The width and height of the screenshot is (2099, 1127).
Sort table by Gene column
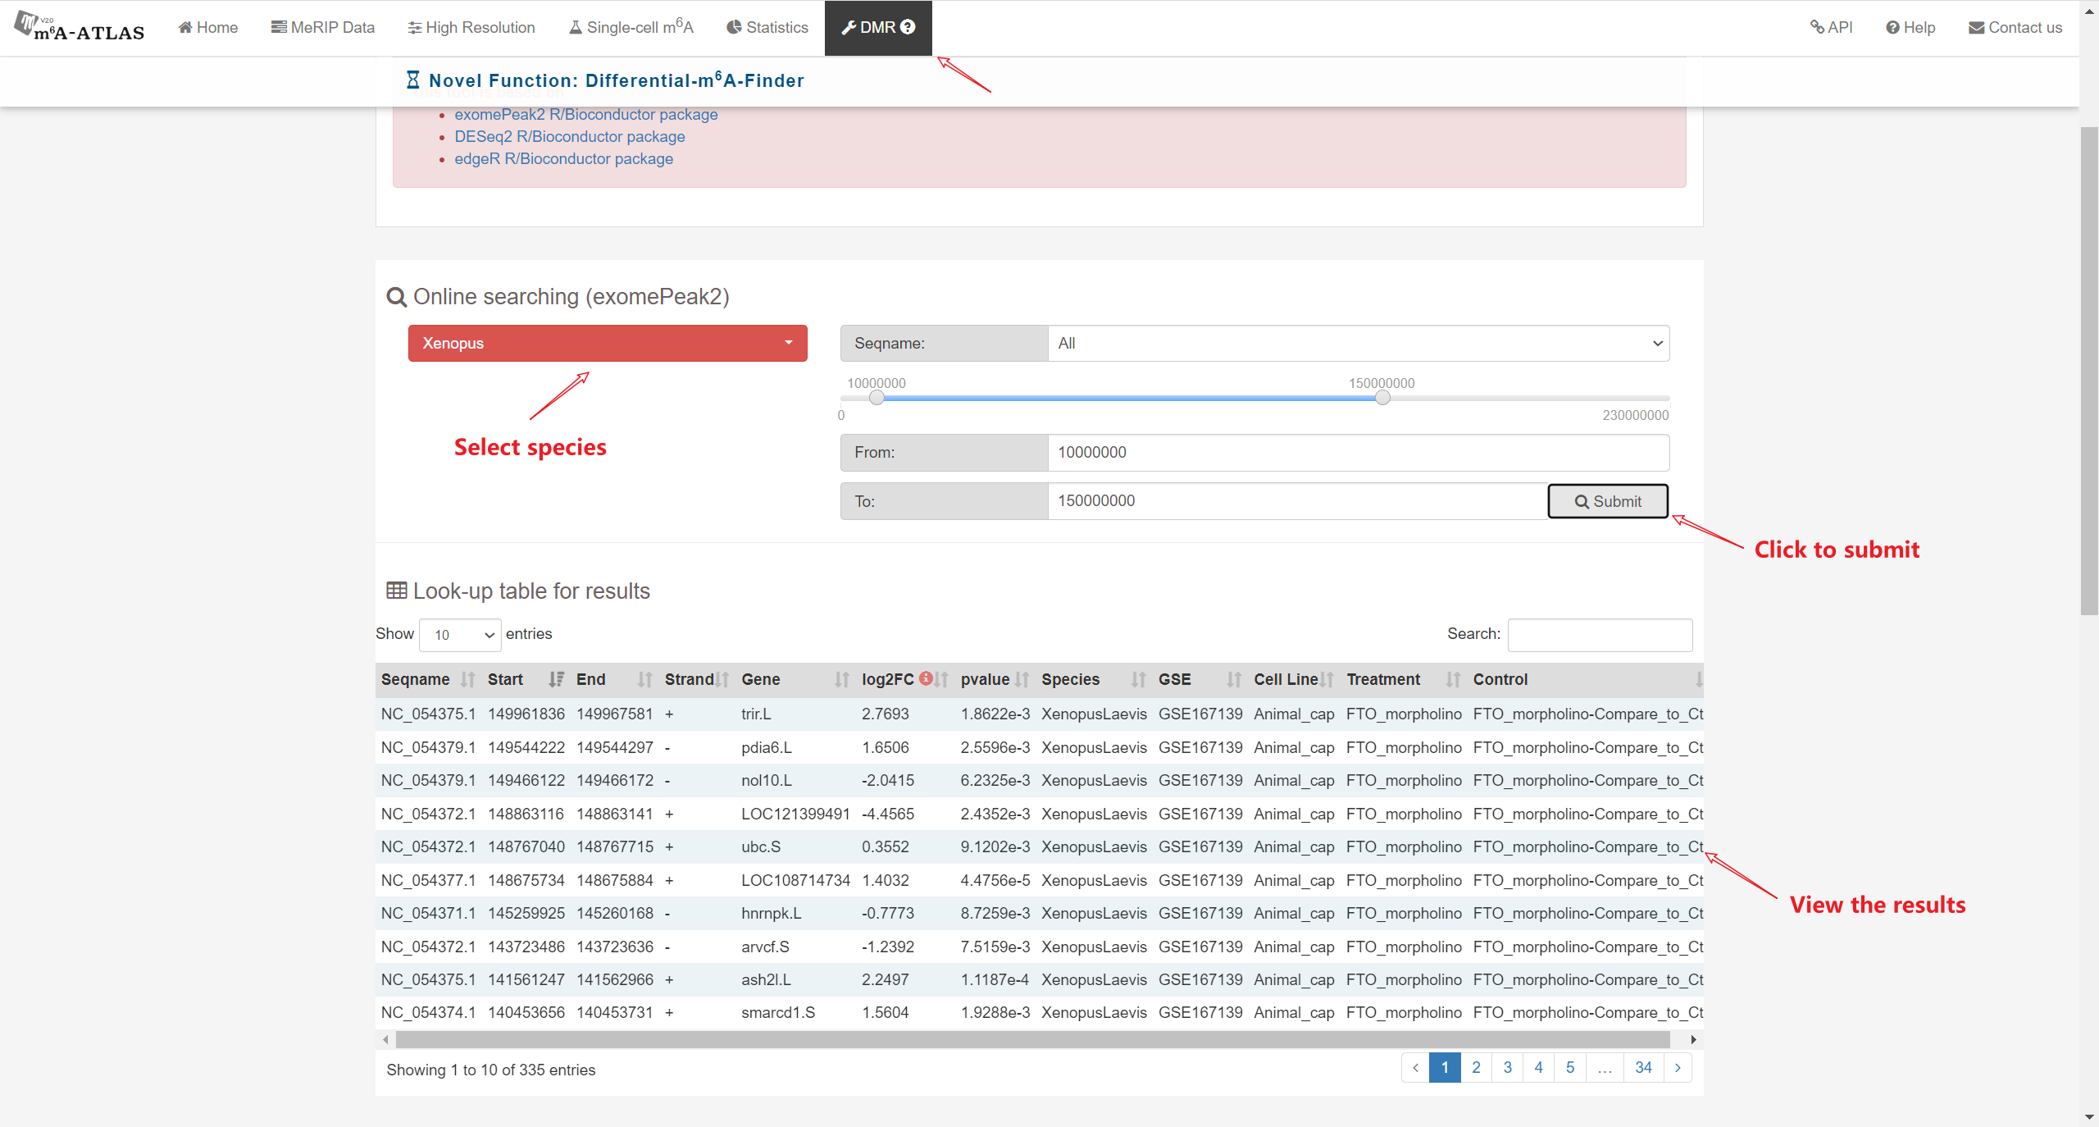[x=795, y=679]
